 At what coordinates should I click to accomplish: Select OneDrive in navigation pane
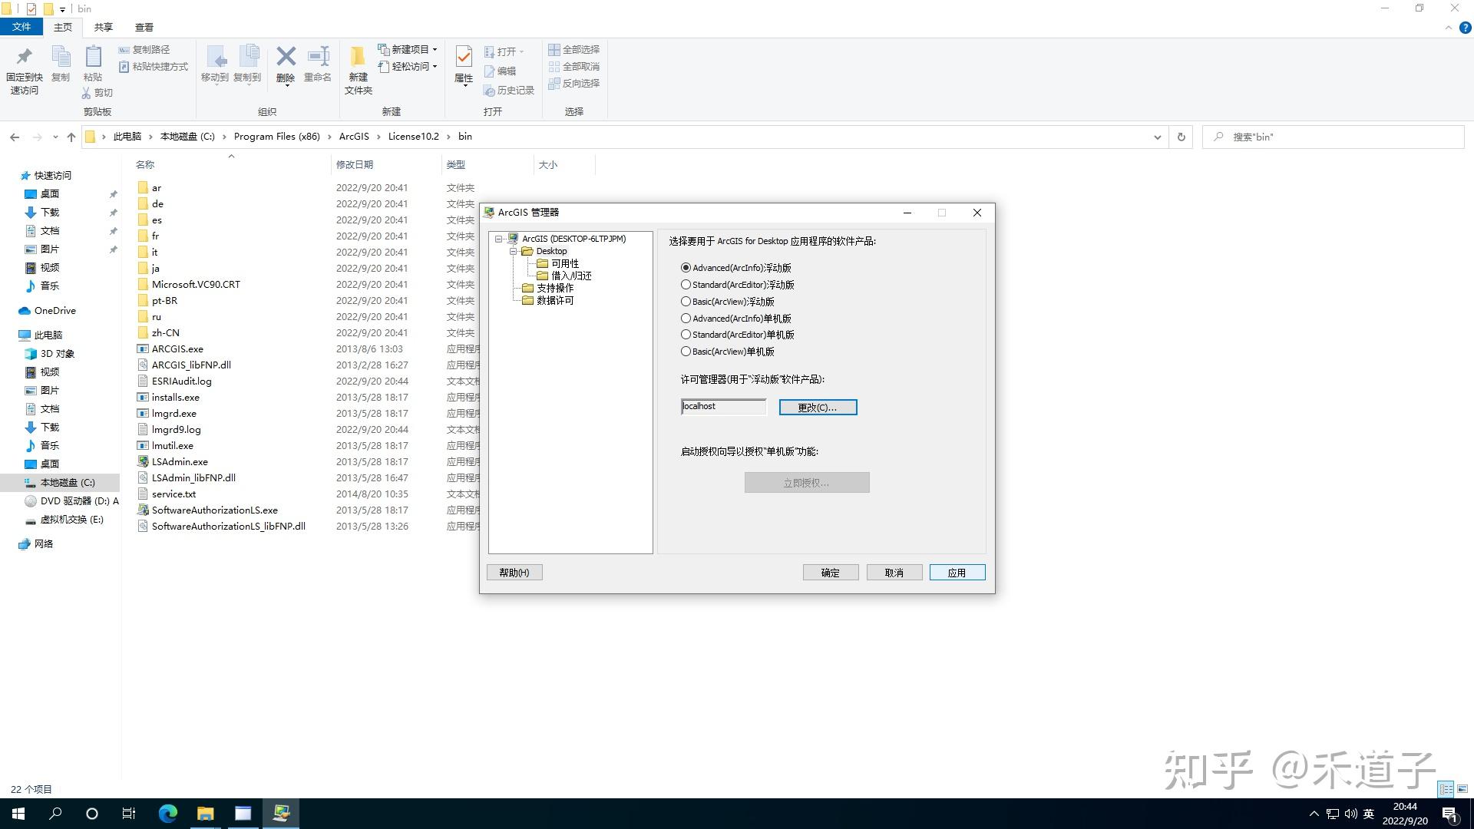(55, 311)
